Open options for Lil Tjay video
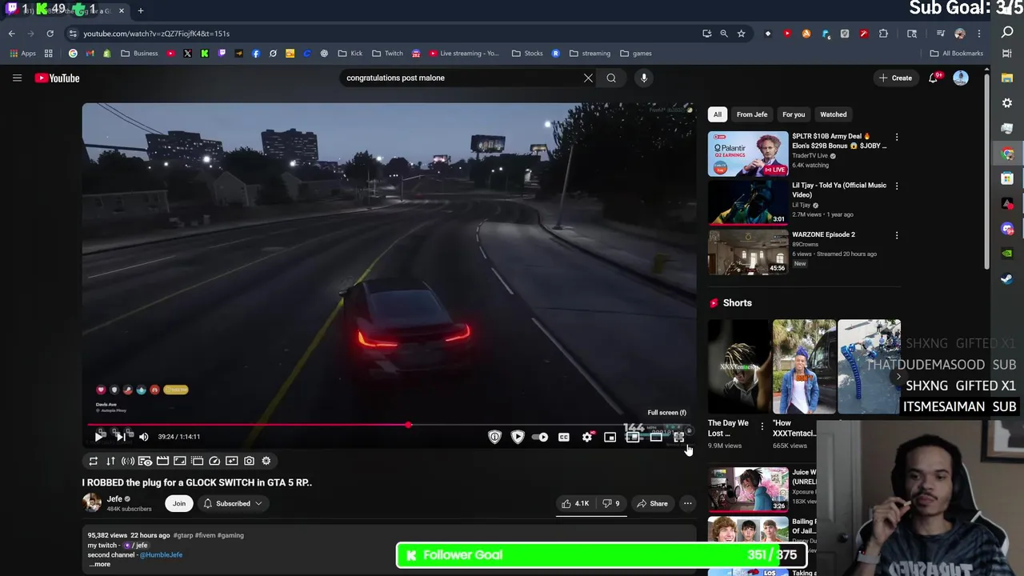Image resolution: width=1024 pixels, height=576 pixels. point(897,186)
